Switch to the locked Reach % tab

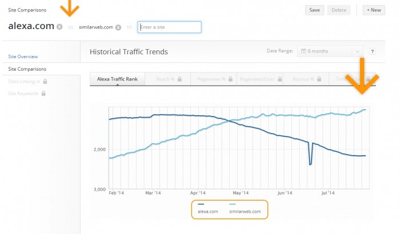pyautogui.click(x=169, y=79)
